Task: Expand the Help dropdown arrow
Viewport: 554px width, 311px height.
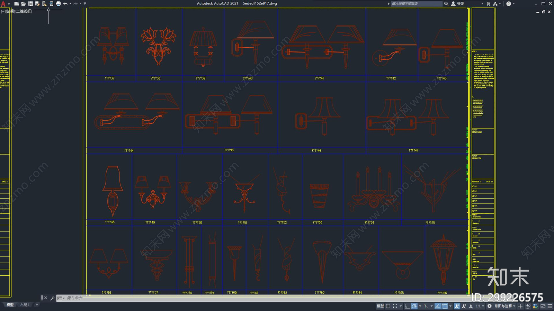Action: pos(513,3)
